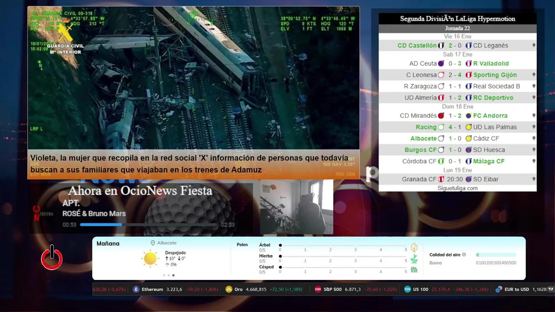The height and width of the screenshot is (312, 555).
Task: Click the location pin beside Albacete
Action: tap(153, 243)
